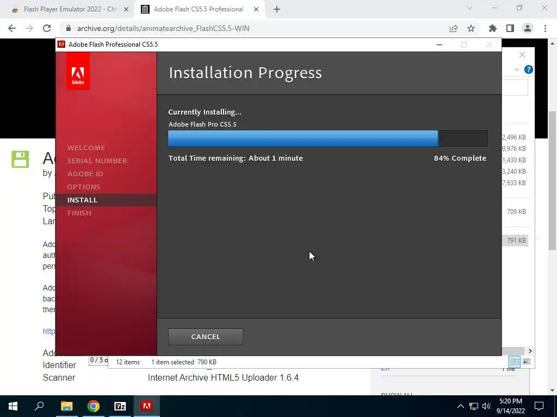The width and height of the screenshot is (557, 417).
Task: Open network status tray icon
Action: (474, 406)
